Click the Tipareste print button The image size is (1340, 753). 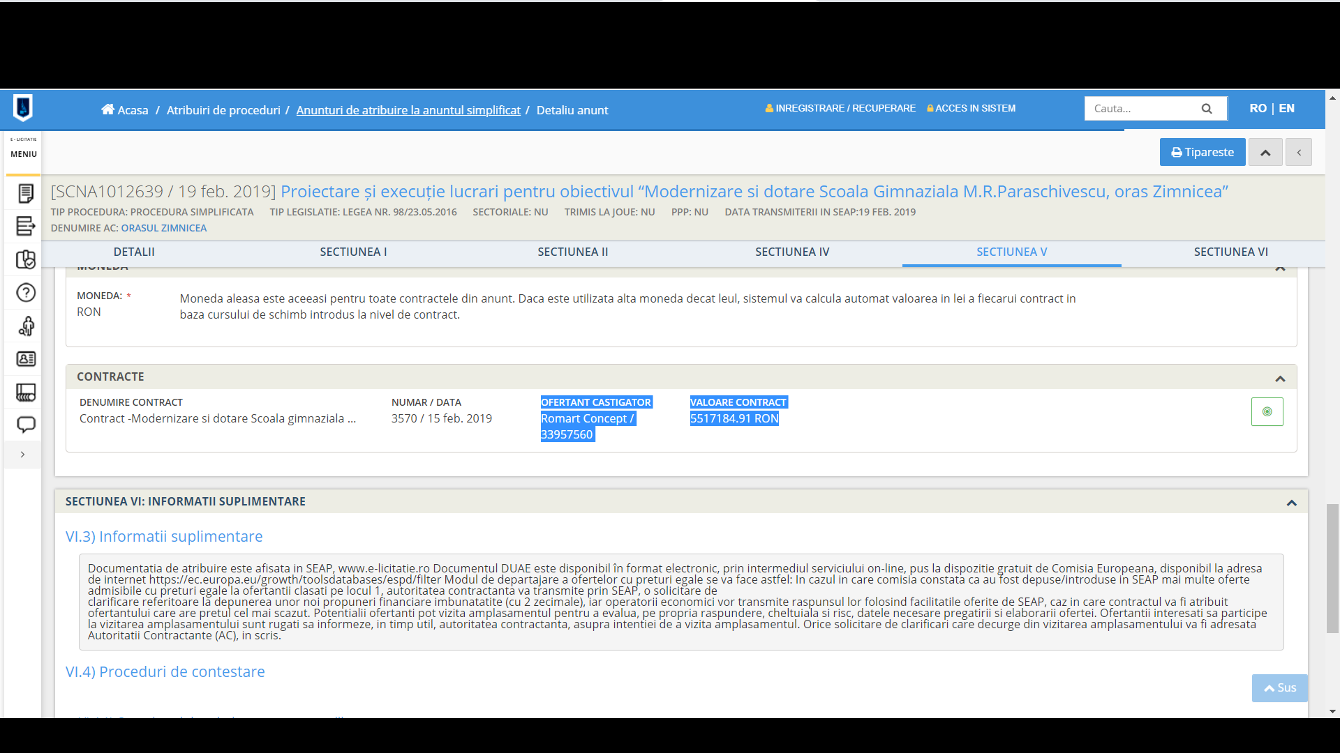coord(1202,153)
